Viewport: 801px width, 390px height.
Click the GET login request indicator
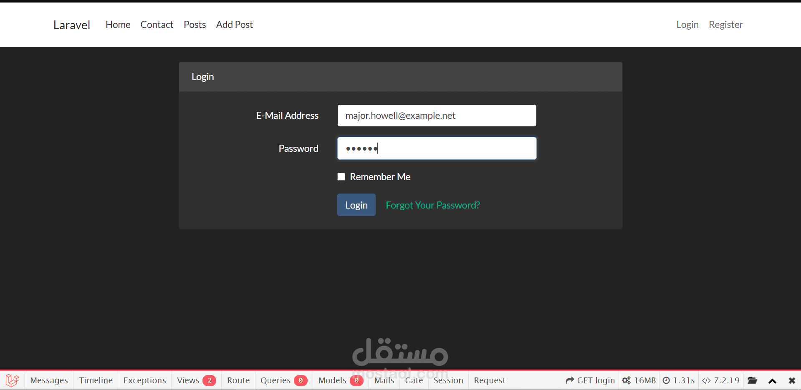click(x=590, y=380)
